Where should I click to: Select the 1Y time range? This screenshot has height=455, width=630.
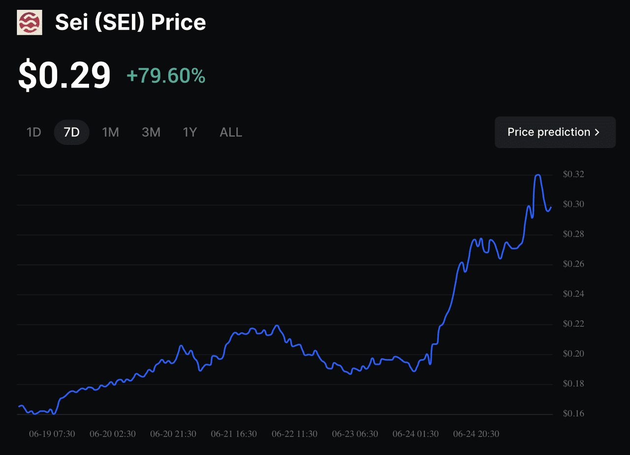[190, 132]
